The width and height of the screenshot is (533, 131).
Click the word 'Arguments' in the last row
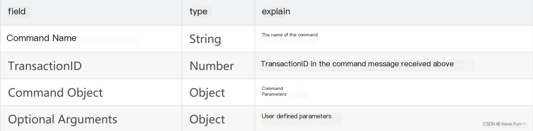pos(88,119)
